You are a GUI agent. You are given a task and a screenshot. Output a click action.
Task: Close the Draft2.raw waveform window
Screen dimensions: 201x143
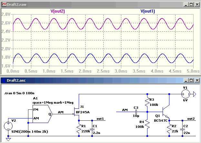pos(197,5)
